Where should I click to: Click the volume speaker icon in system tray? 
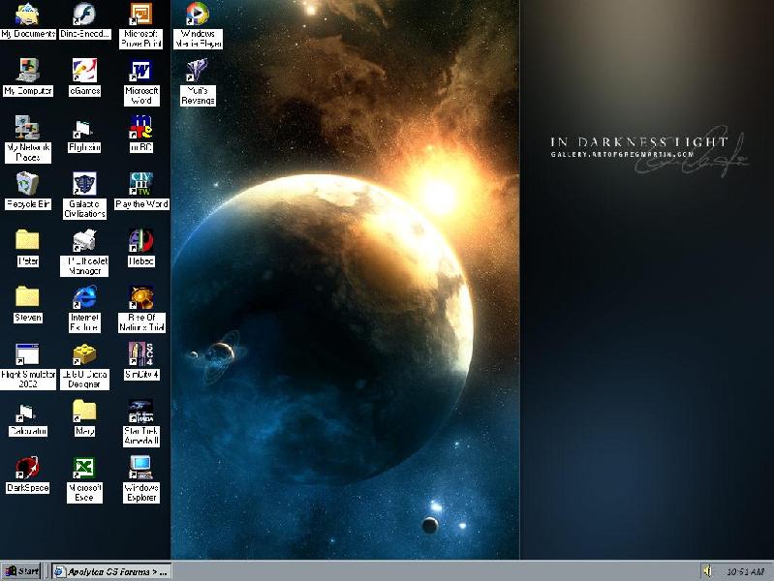tap(708, 571)
